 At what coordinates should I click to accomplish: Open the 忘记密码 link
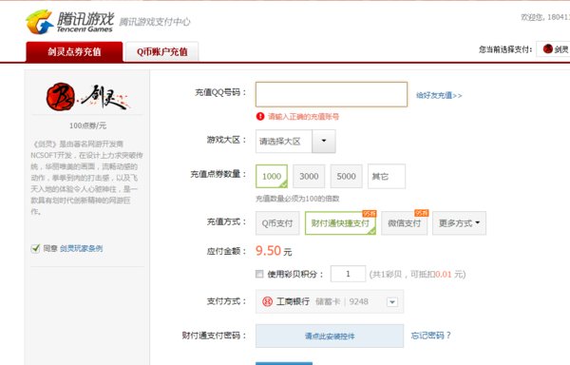point(430,336)
